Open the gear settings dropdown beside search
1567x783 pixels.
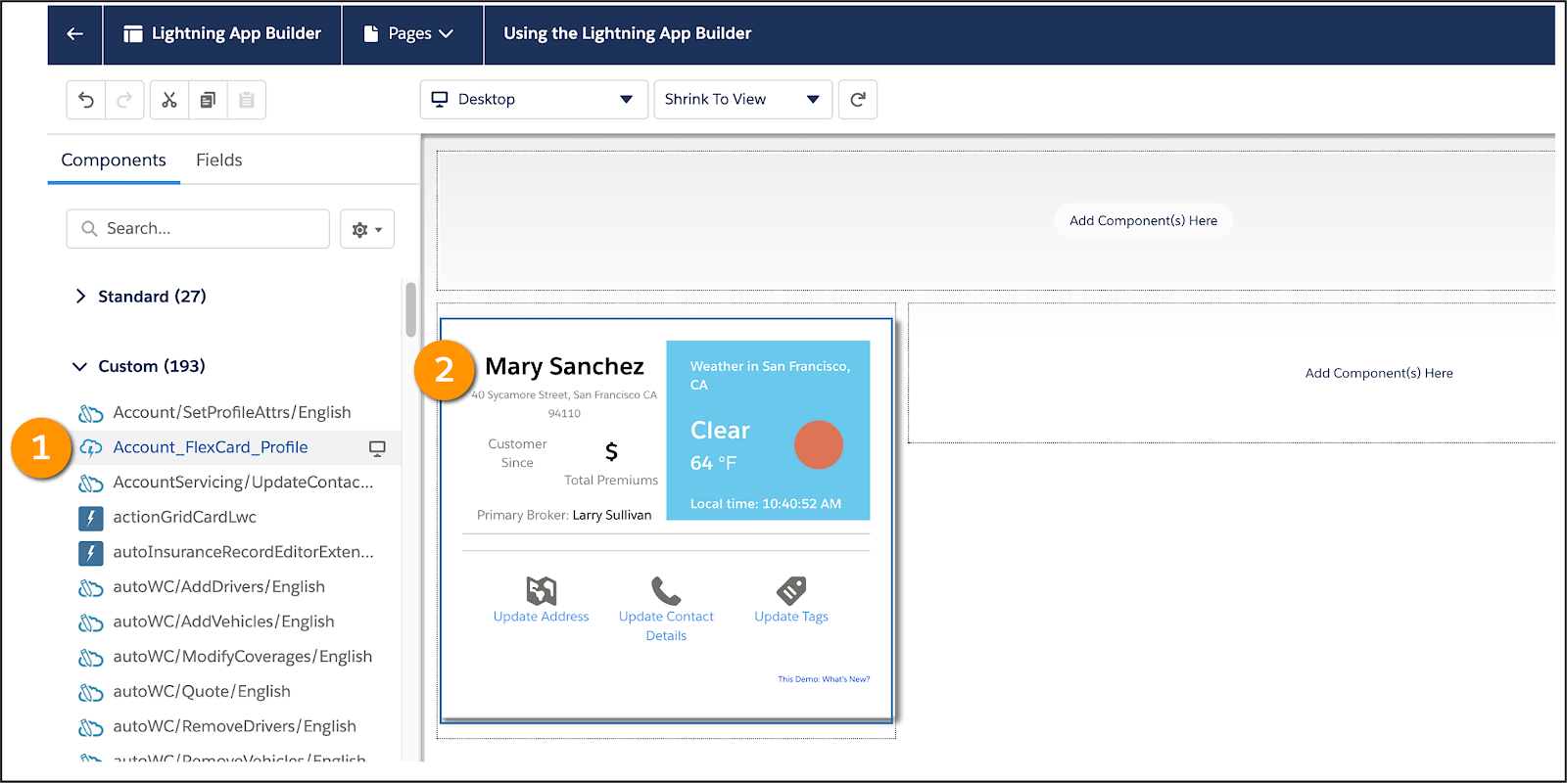click(x=367, y=229)
